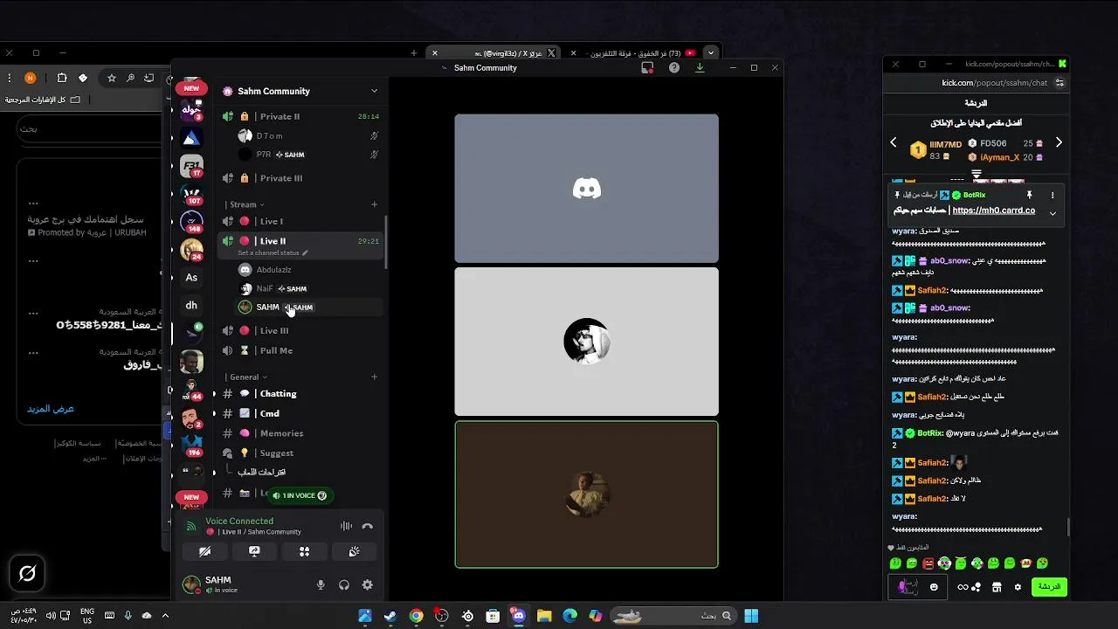The height and width of the screenshot is (629, 1118).
Task: Open the dh server in sidebar
Action: [191, 306]
